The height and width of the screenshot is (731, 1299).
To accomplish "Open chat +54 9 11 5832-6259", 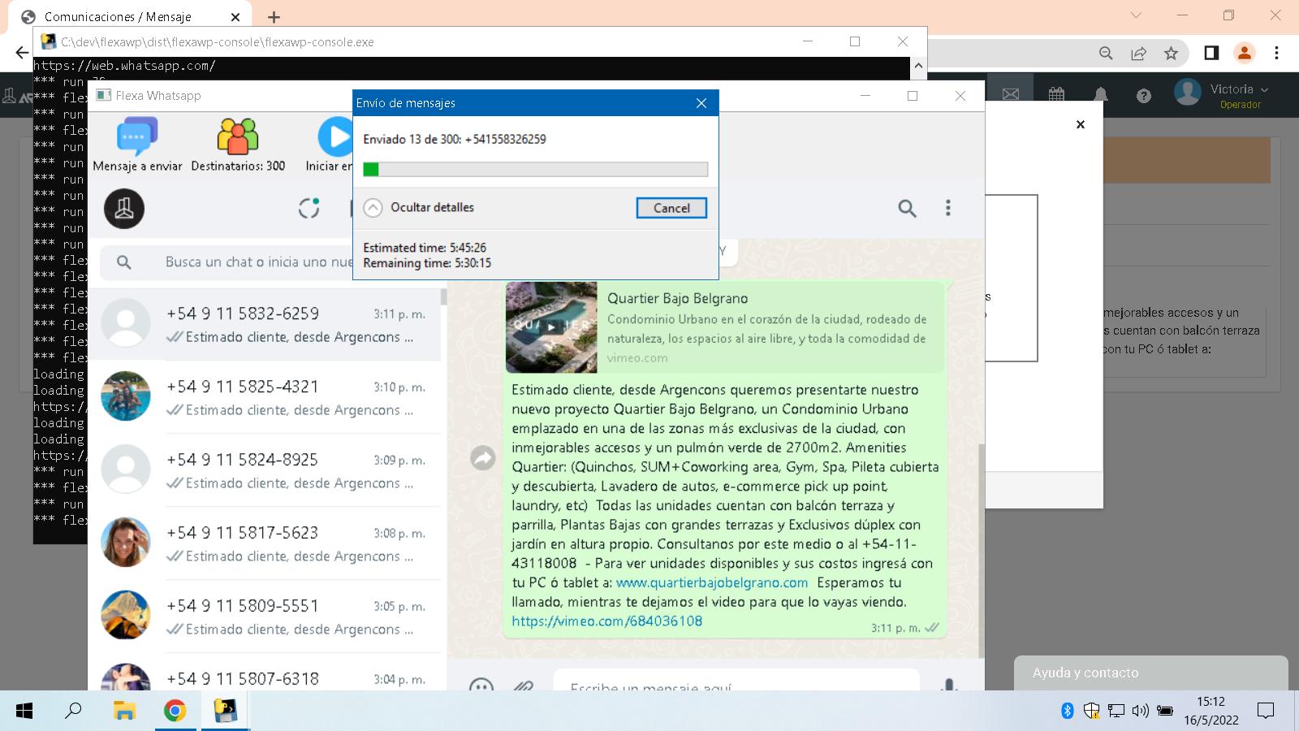I will 265,324.
